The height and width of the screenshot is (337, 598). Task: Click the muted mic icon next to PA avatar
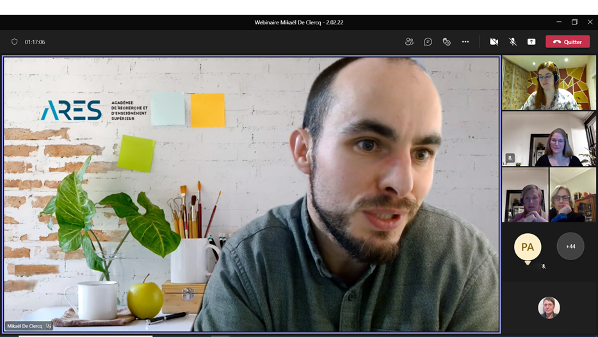[x=544, y=266]
